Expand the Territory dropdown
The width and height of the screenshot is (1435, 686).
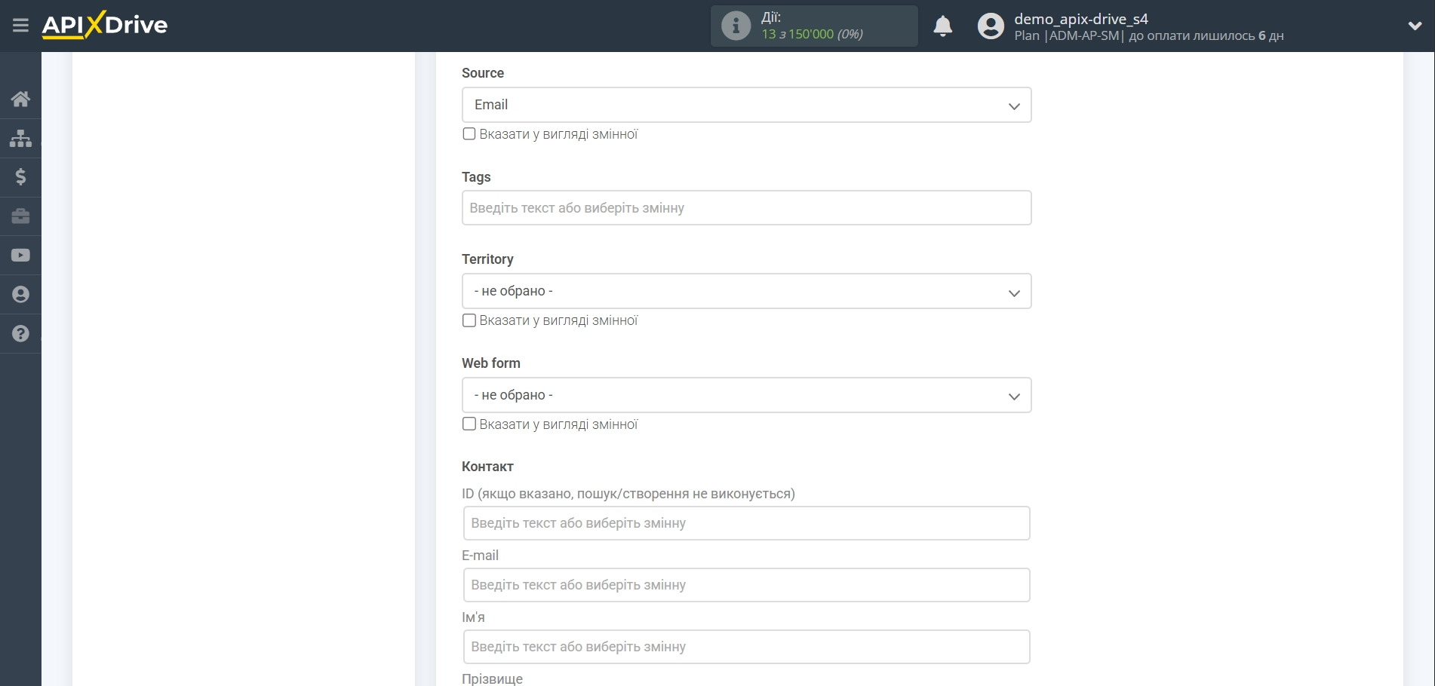[x=746, y=292]
